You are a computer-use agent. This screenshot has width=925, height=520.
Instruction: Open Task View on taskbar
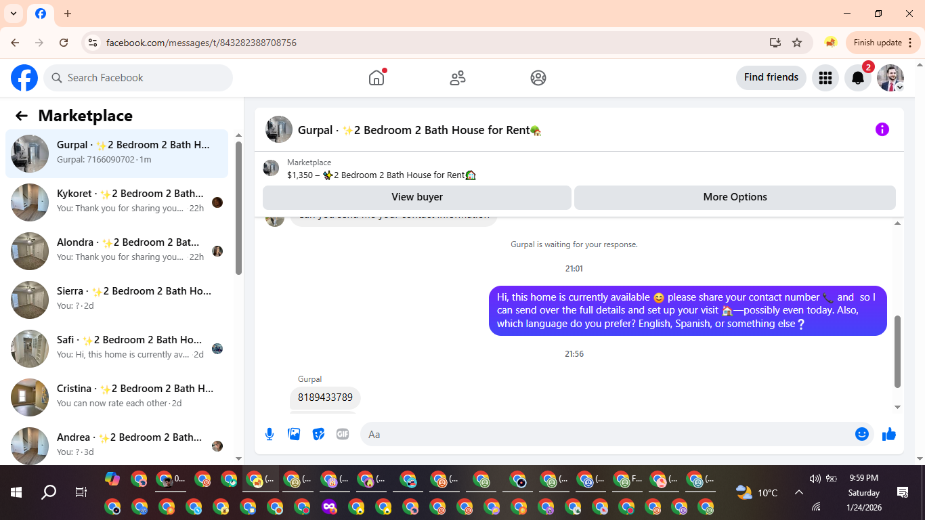[81, 492]
